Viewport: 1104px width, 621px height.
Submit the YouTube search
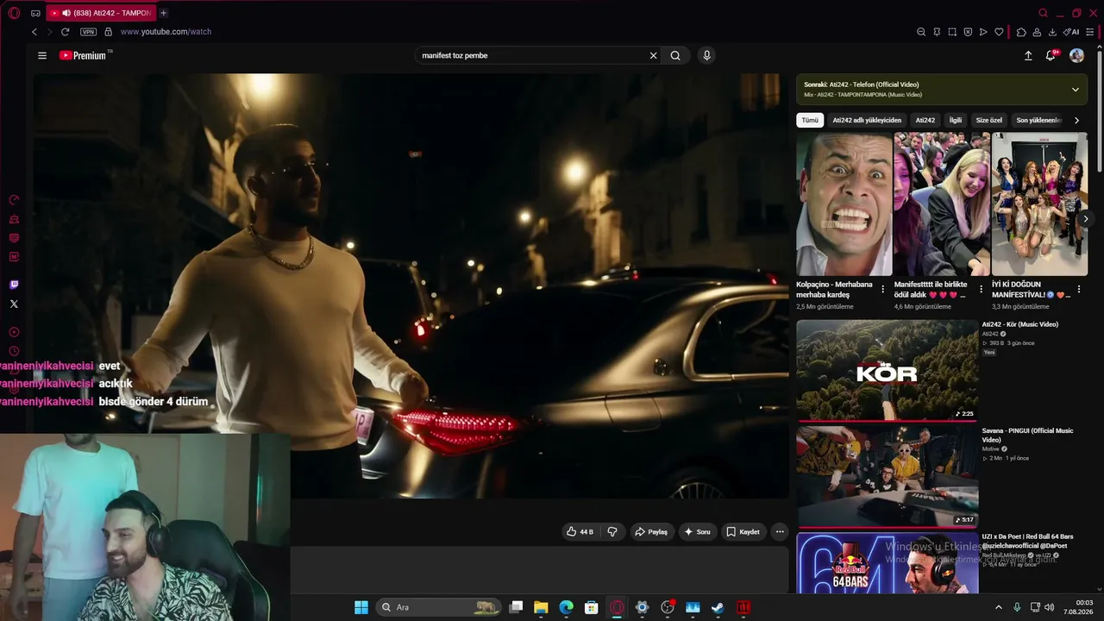[x=675, y=55]
